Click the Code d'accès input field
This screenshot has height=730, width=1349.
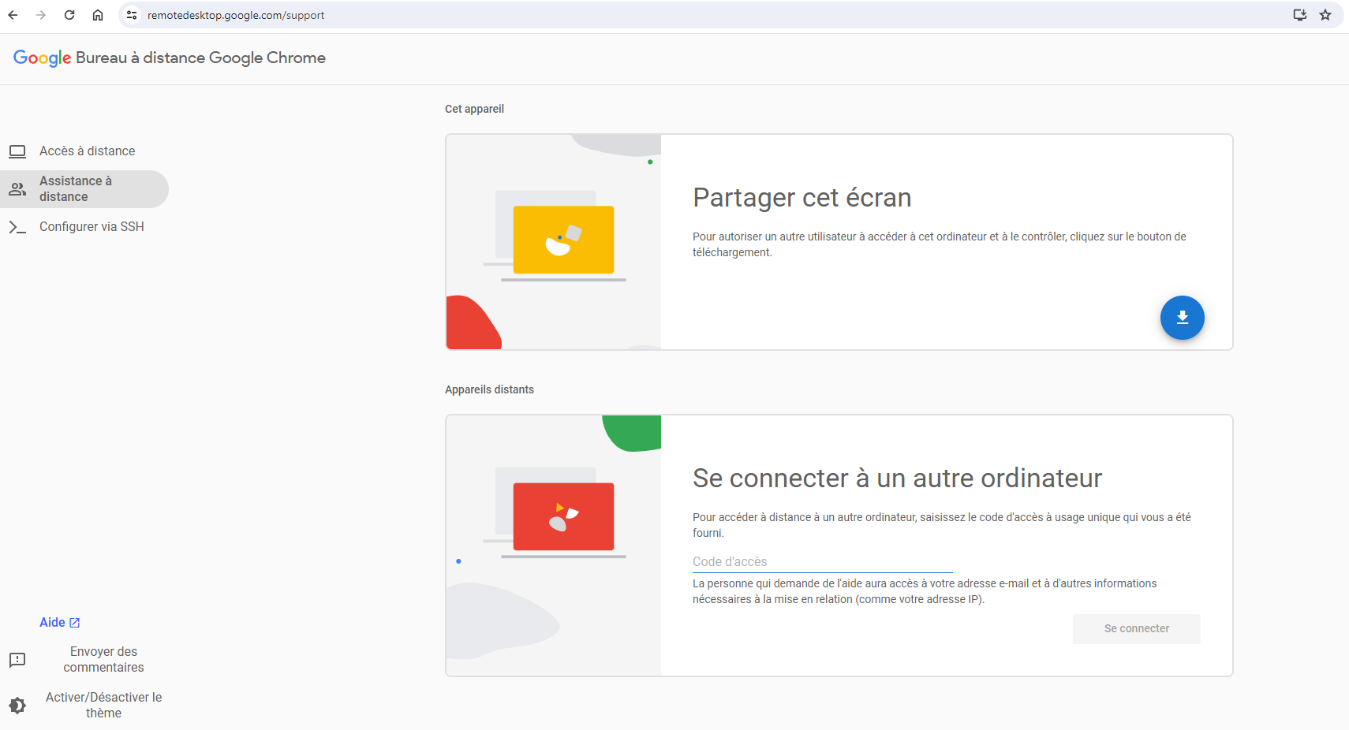pos(822,562)
